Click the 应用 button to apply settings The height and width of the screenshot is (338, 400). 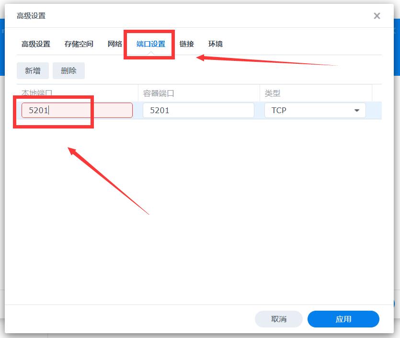point(343,319)
